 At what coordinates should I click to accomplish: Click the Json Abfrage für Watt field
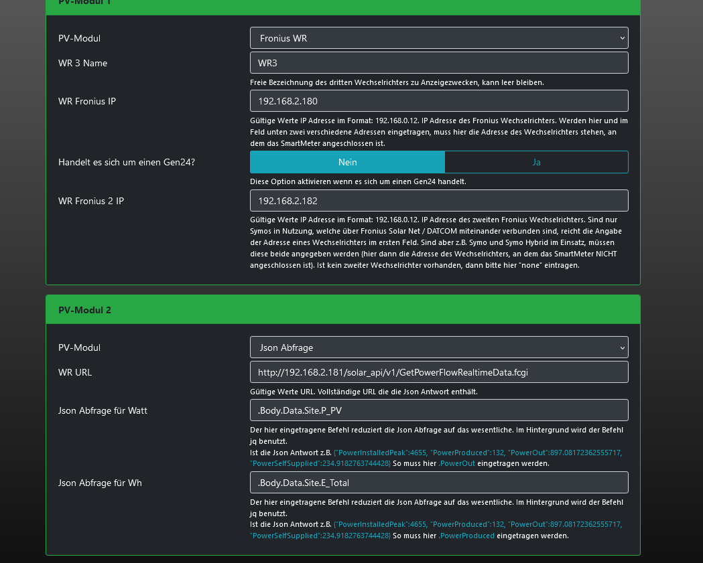coord(439,410)
